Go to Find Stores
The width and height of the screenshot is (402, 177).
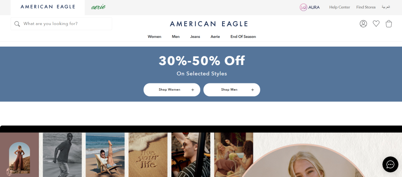366,7
